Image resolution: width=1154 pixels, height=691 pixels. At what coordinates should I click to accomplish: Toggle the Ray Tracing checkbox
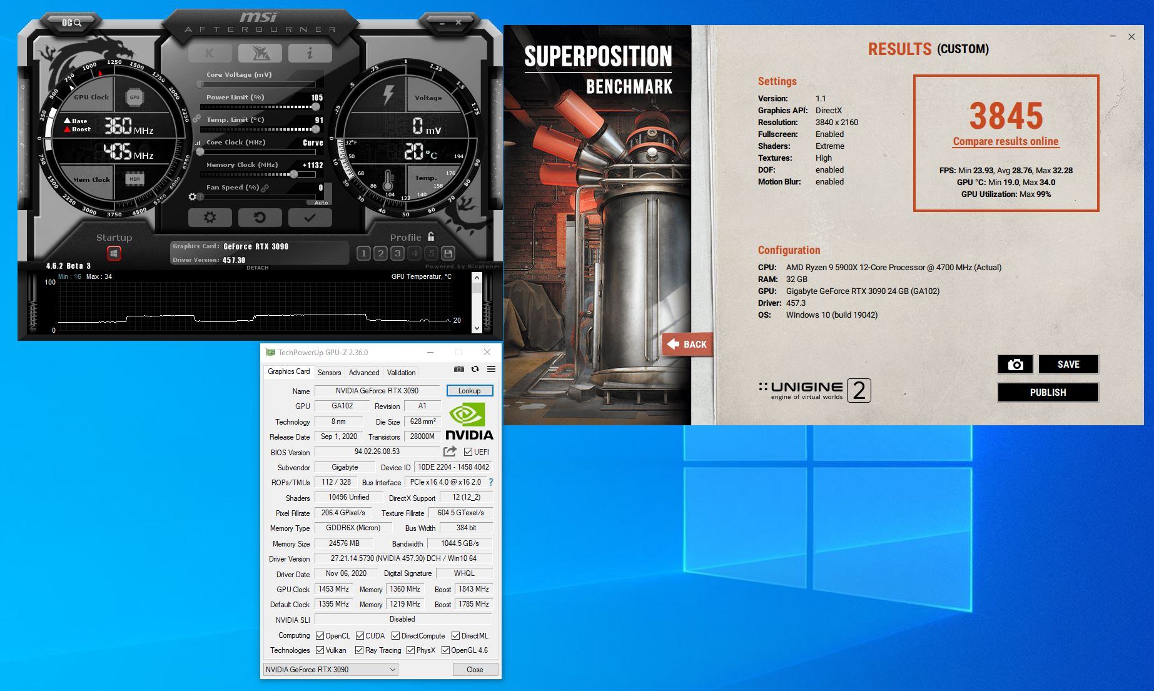[x=359, y=650]
